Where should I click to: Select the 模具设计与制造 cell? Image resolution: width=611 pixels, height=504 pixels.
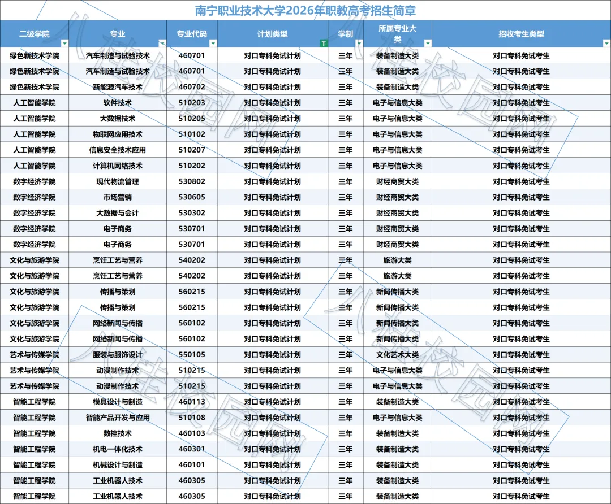click(118, 402)
